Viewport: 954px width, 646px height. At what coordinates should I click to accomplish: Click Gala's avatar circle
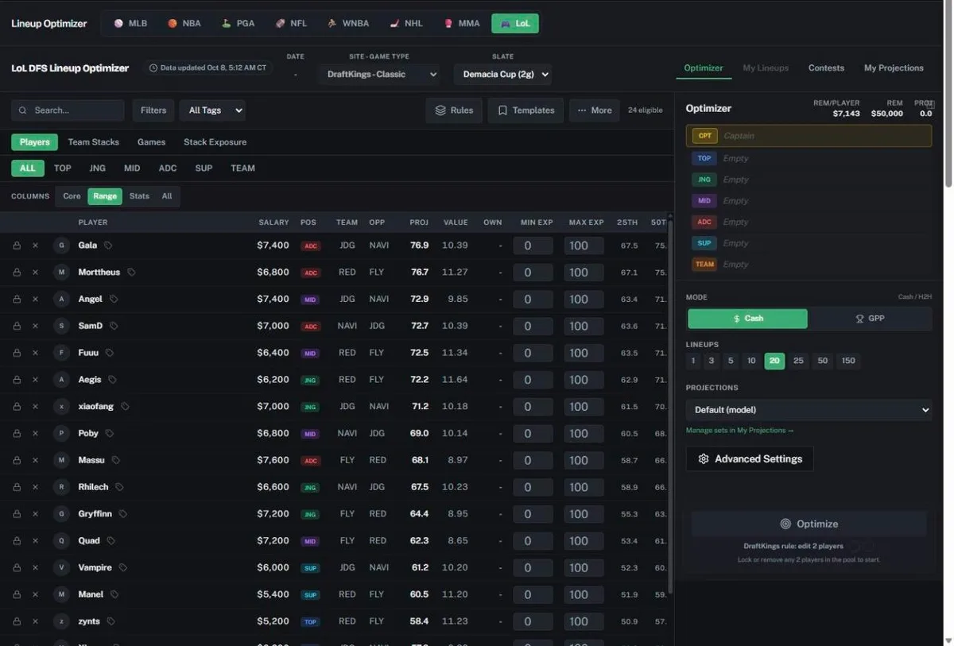pos(61,246)
